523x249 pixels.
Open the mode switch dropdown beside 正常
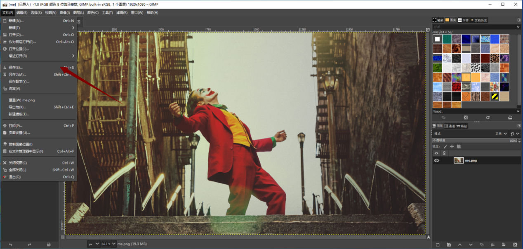(515, 134)
